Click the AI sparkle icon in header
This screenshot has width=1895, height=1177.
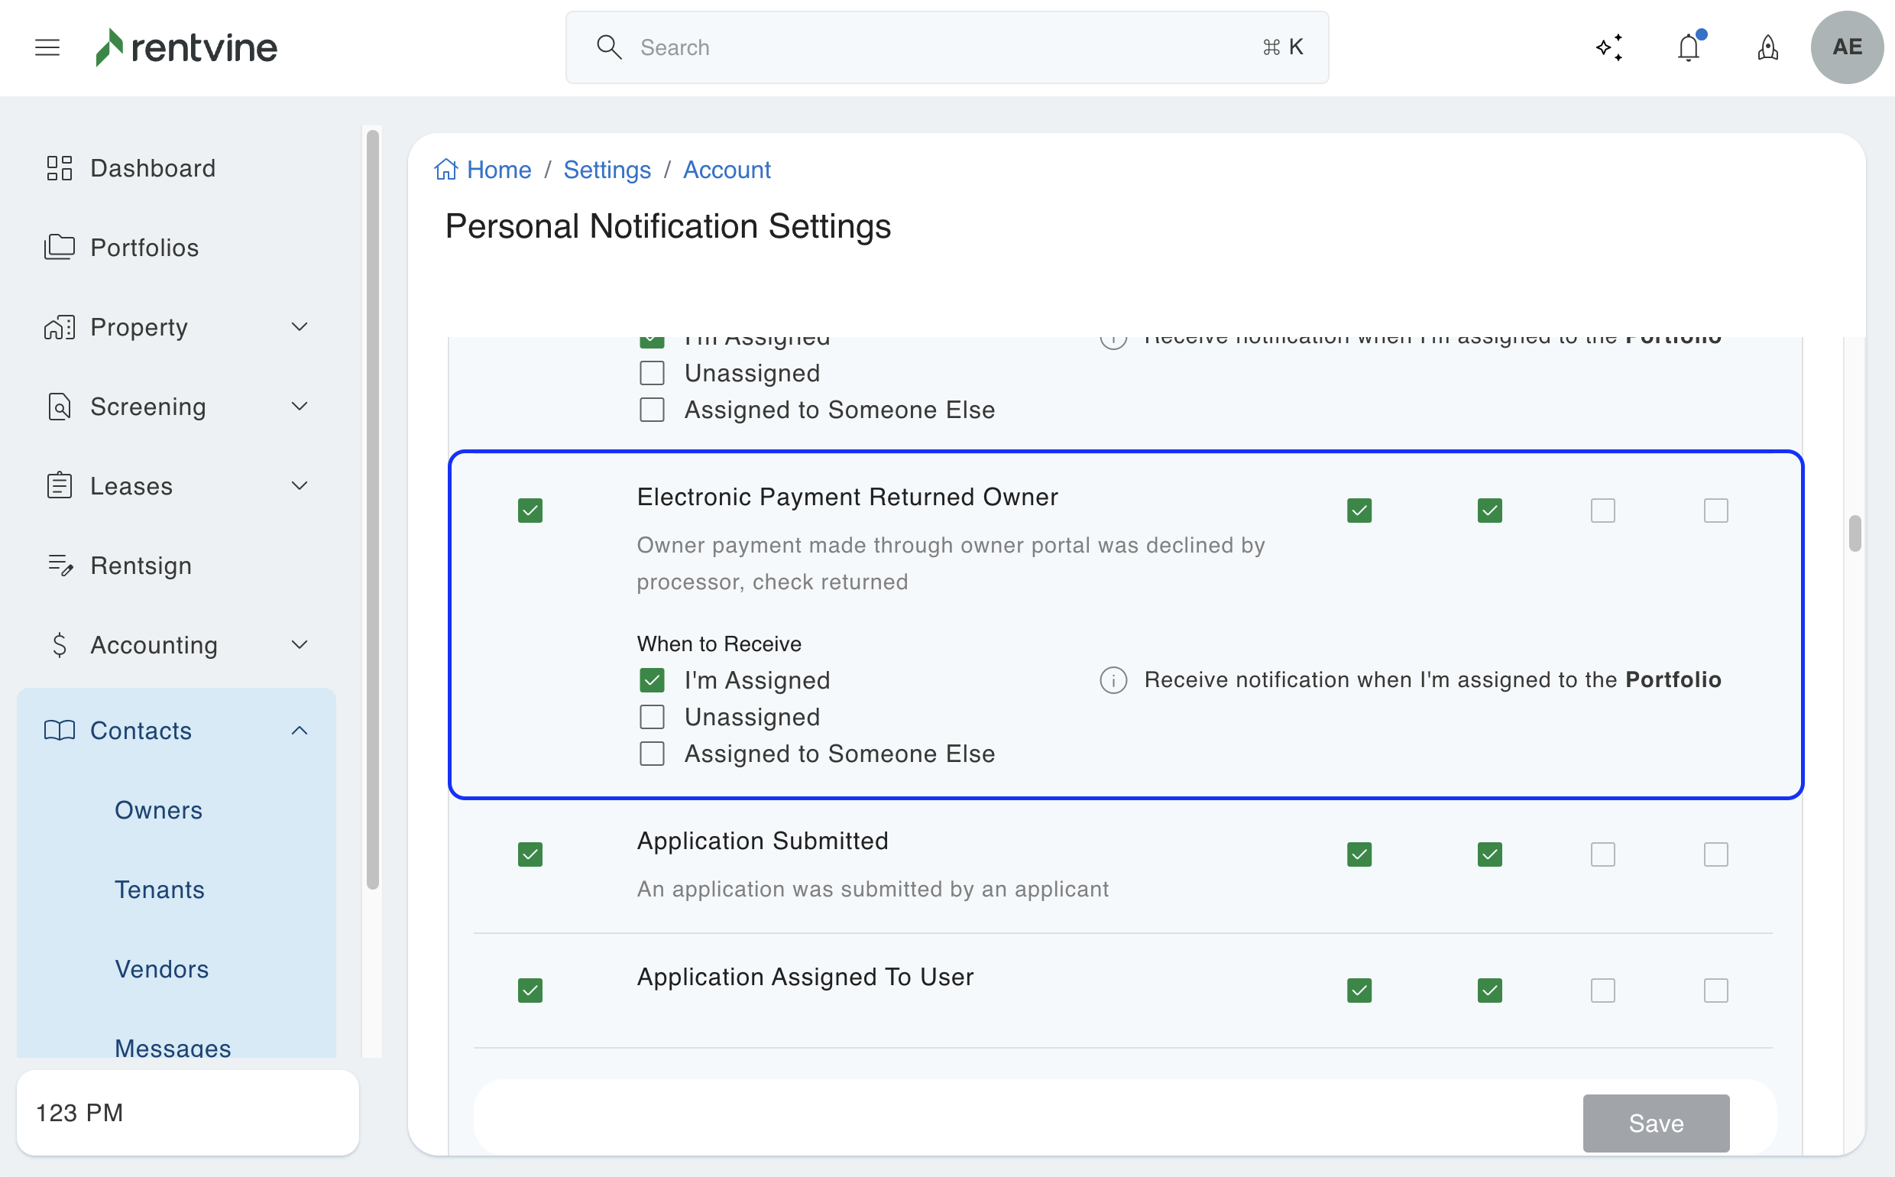pos(1609,47)
